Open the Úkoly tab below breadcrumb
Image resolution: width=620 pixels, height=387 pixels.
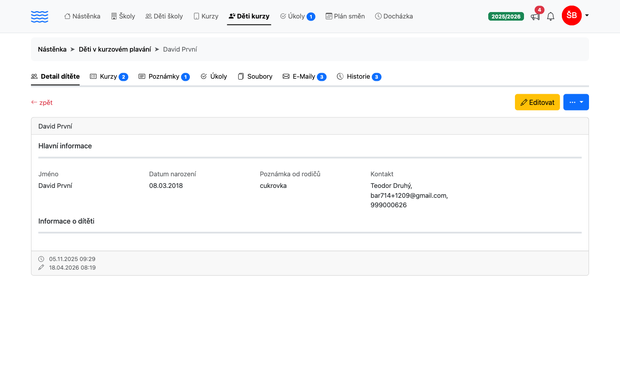pos(214,77)
